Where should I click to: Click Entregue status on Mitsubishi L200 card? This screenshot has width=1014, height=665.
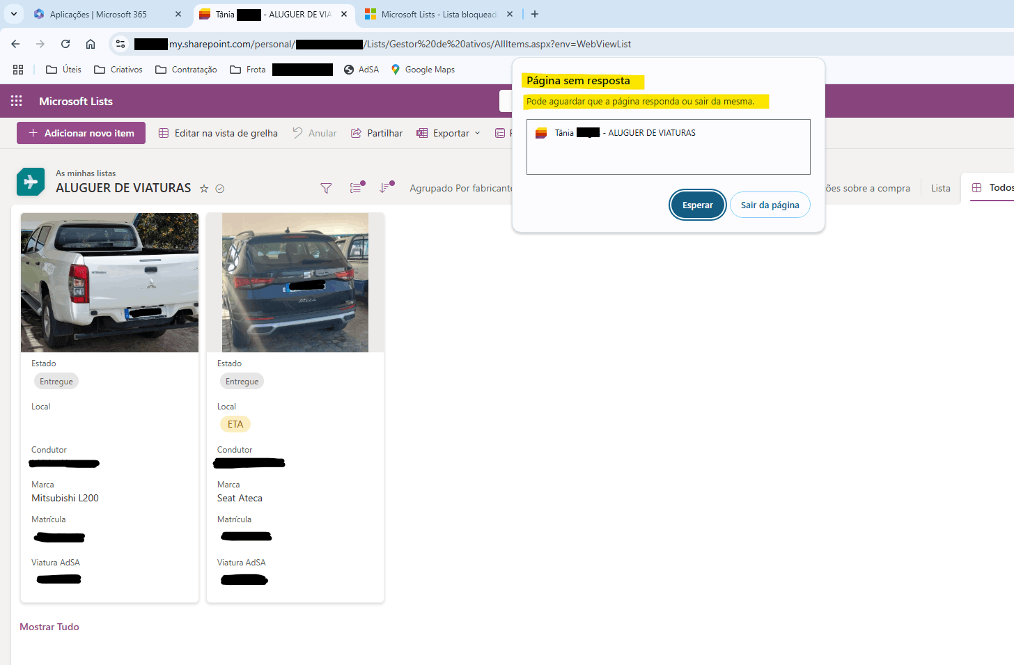click(x=56, y=382)
